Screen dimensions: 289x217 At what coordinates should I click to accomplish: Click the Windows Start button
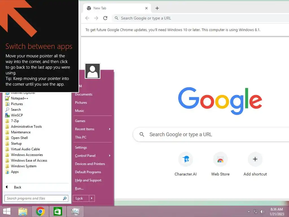pos(7,211)
